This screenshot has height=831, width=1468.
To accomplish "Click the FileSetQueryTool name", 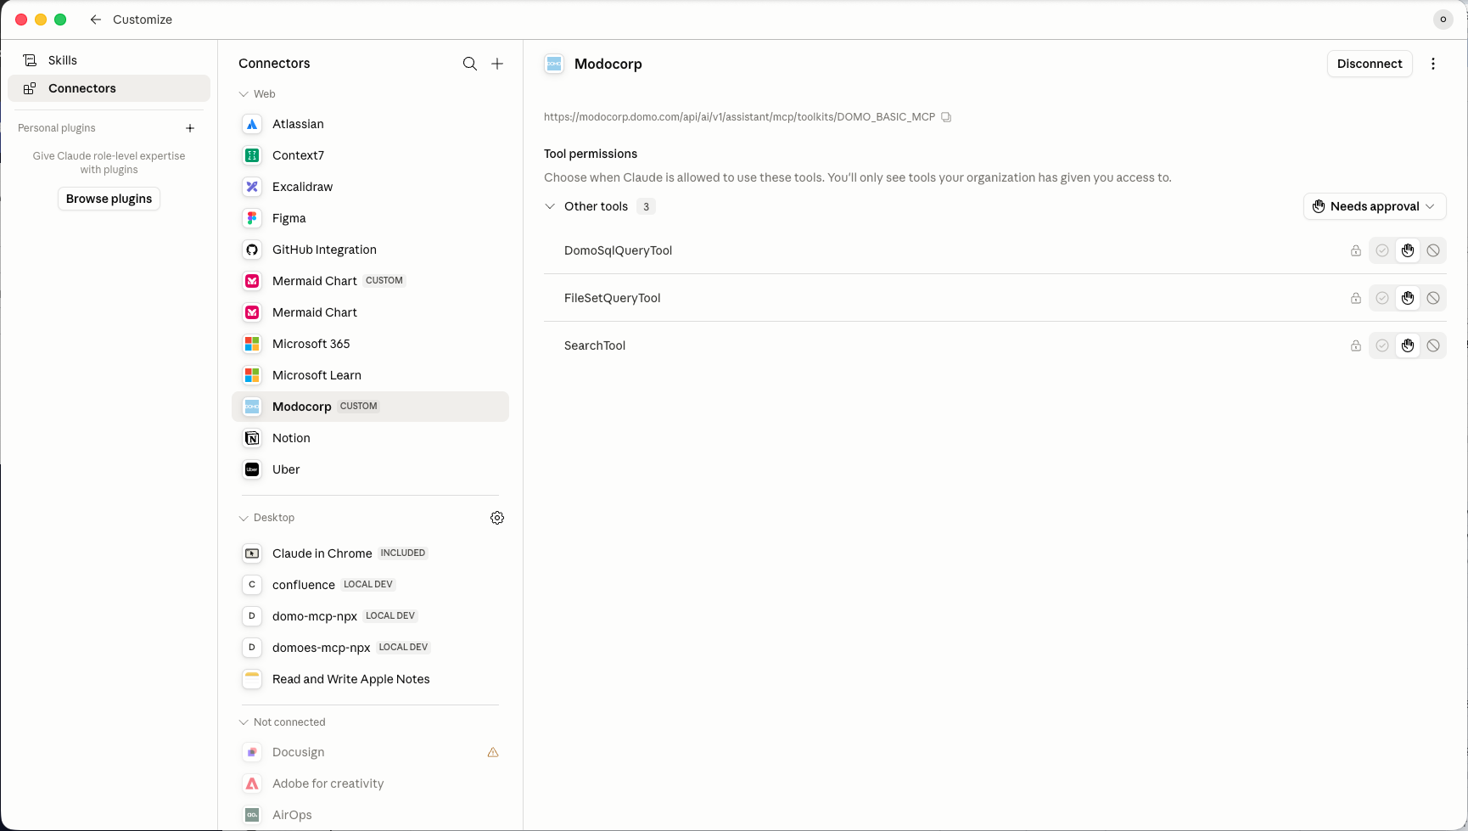I will 612,298.
